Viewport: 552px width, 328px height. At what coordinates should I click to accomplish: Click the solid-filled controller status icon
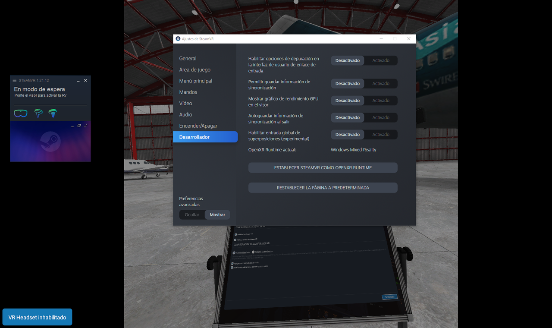click(53, 114)
